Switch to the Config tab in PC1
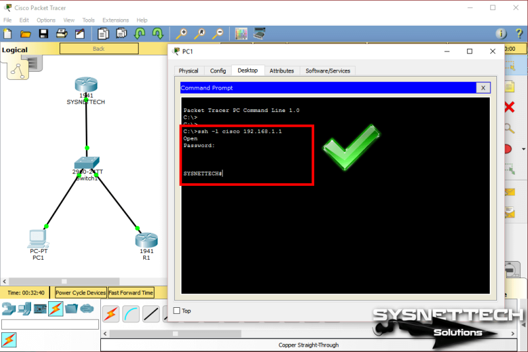The width and height of the screenshot is (528, 352). pos(218,71)
